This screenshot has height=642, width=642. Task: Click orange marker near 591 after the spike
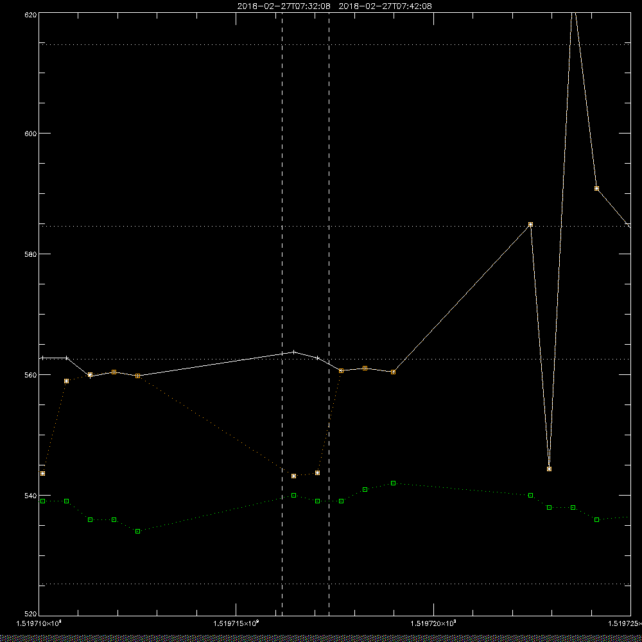coord(596,188)
